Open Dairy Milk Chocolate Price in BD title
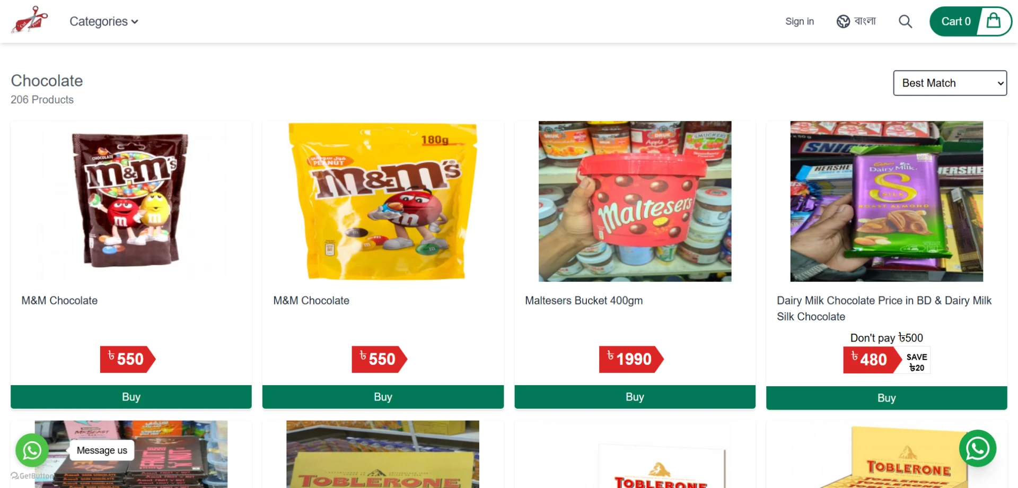This screenshot has width=1018, height=488. (884, 308)
